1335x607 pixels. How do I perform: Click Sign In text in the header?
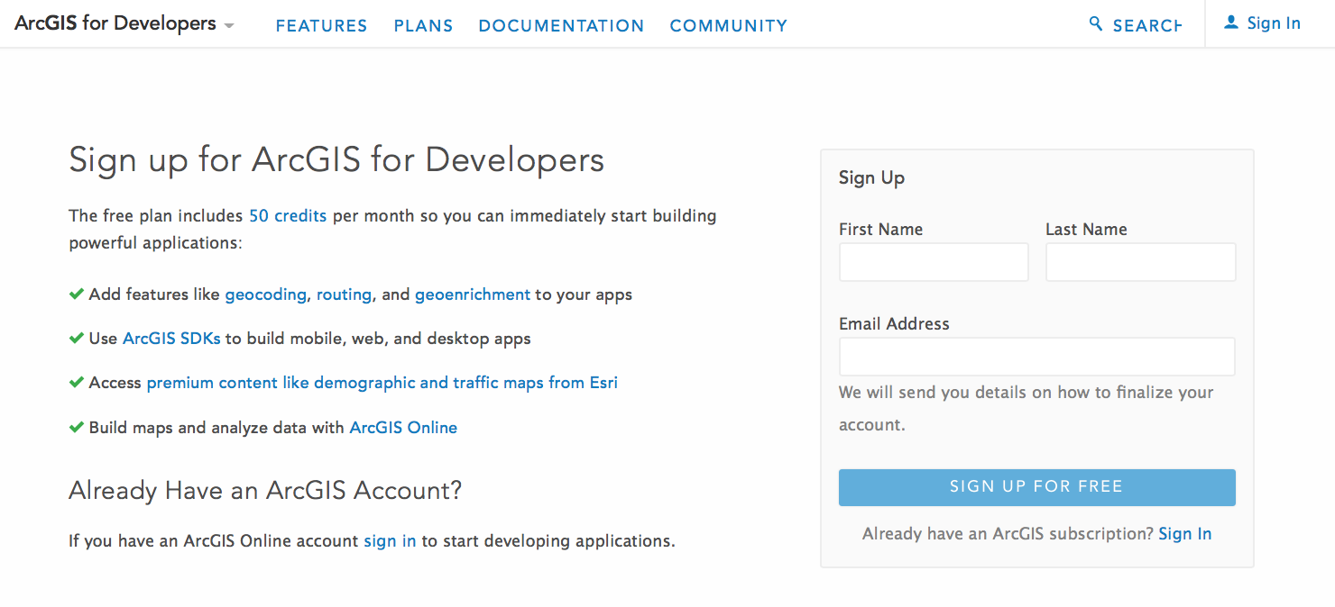pyautogui.click(x=1274, y=23)
